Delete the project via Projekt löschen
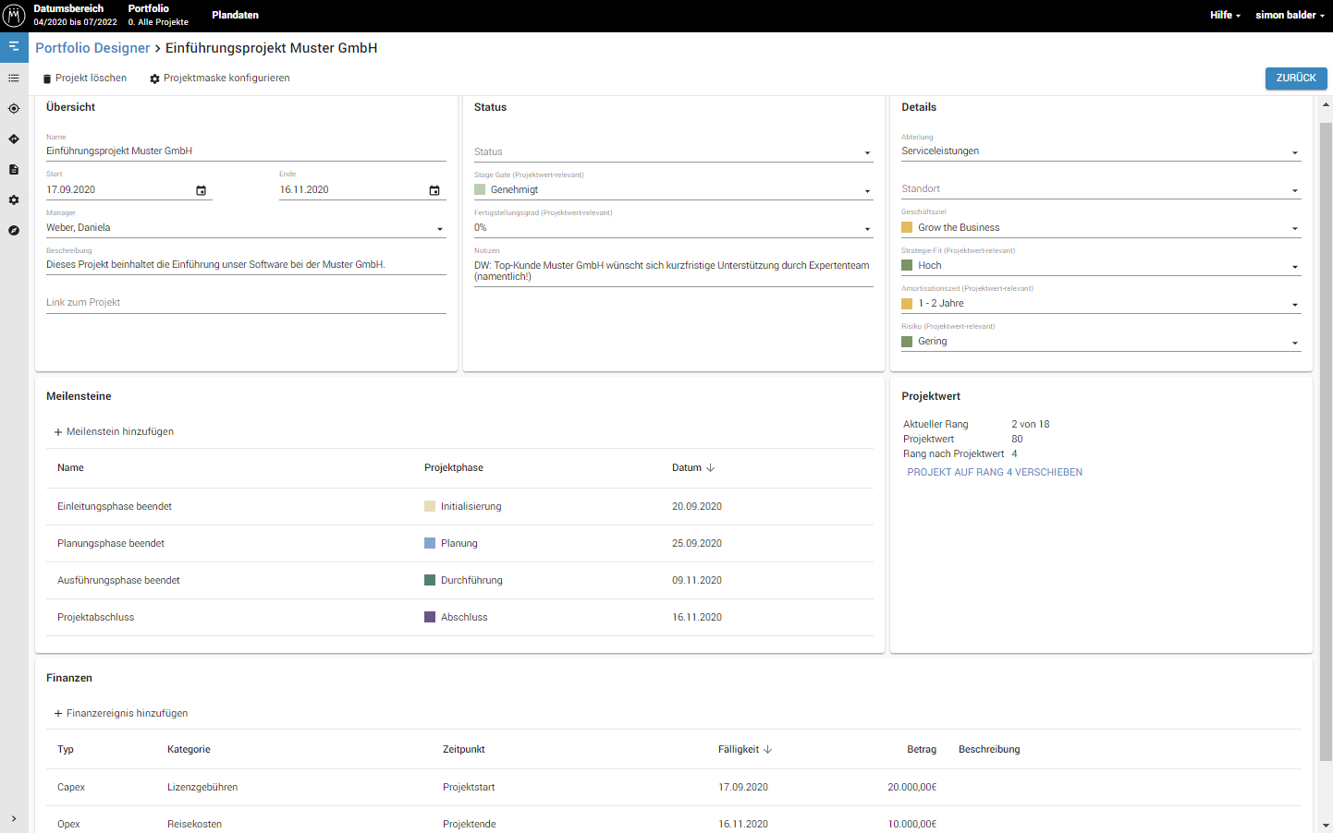 click(x=85, y=78)
